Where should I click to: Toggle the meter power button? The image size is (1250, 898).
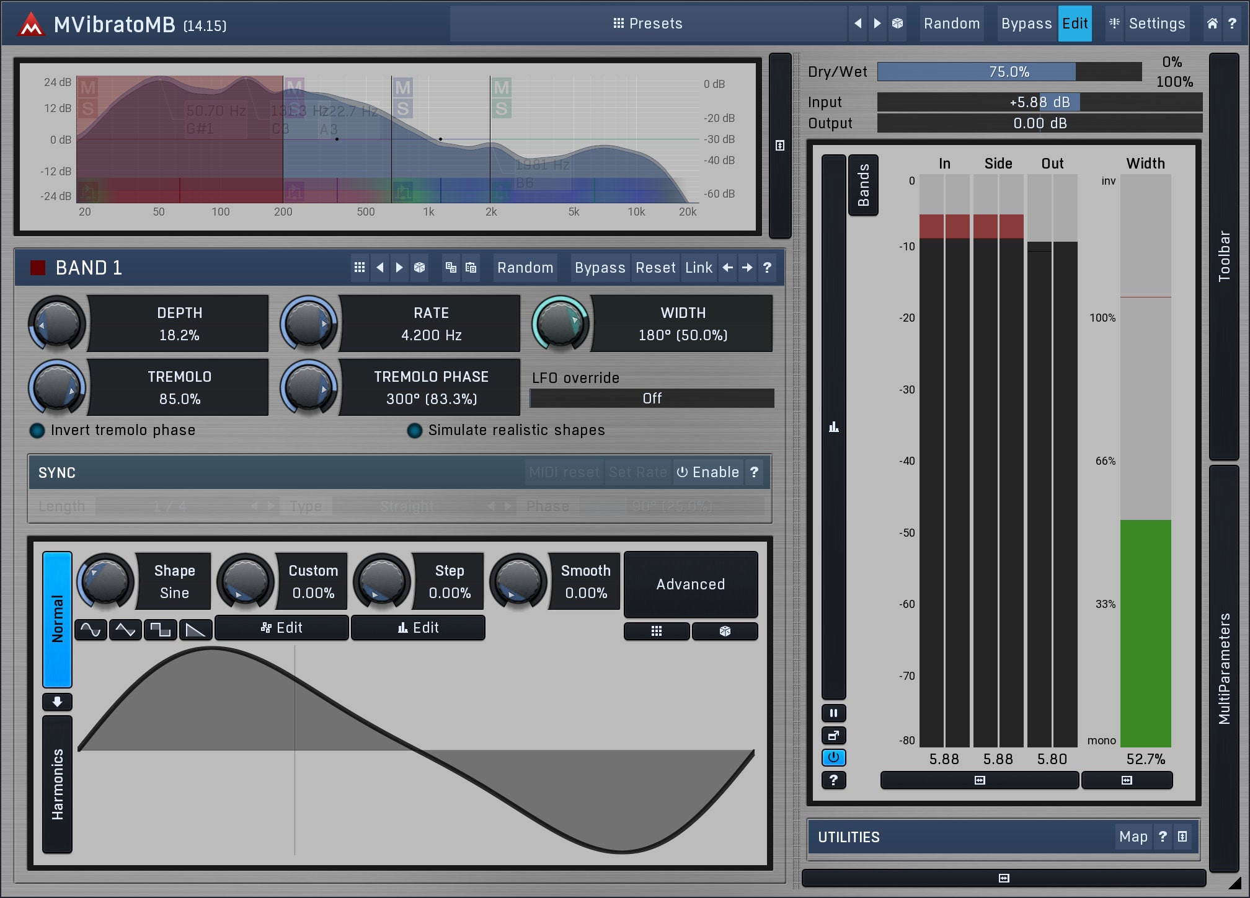[833, 757]
